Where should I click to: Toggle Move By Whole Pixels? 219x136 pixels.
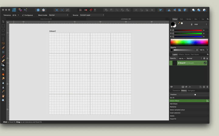click(x=85, y=10)
